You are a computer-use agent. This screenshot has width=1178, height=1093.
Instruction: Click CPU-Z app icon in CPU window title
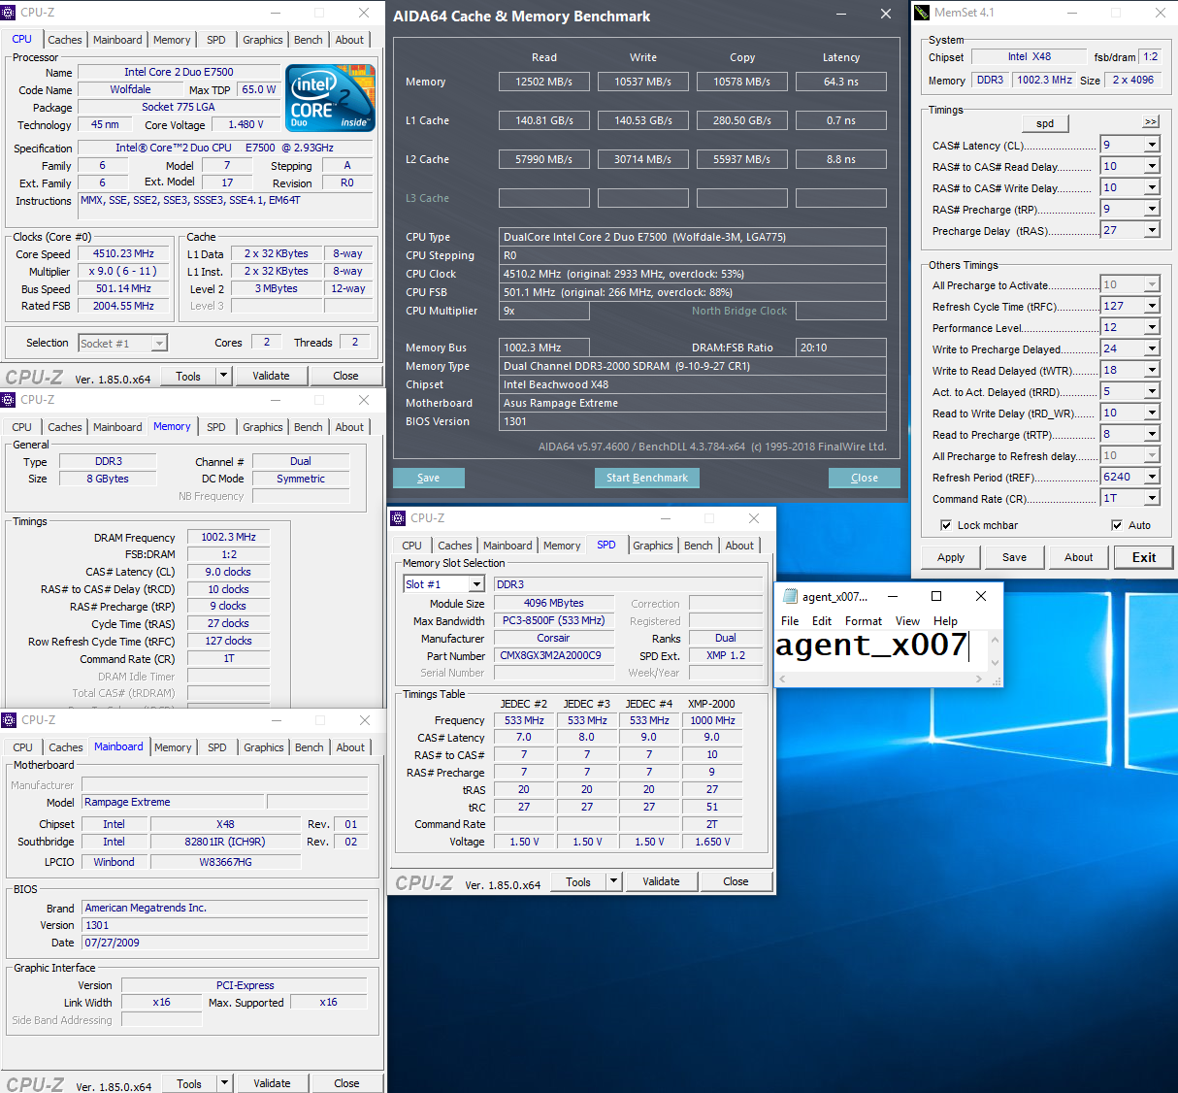point(9,13)
